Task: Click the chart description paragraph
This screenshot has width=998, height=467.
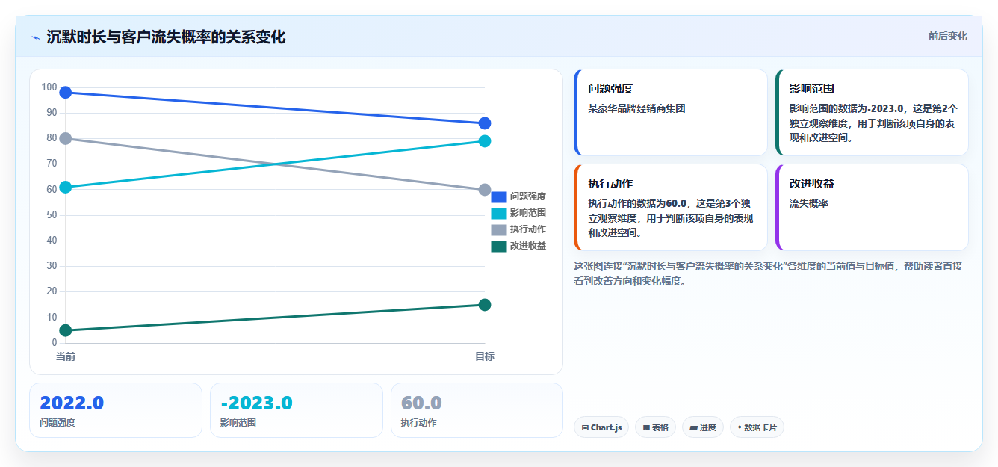Action: click(768, 273)
